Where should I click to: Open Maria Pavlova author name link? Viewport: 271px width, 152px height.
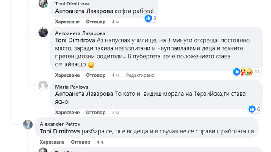(x=72, y=87)
